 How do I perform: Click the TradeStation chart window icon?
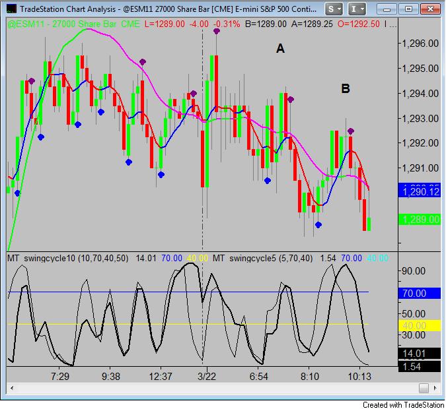point(11,9)
